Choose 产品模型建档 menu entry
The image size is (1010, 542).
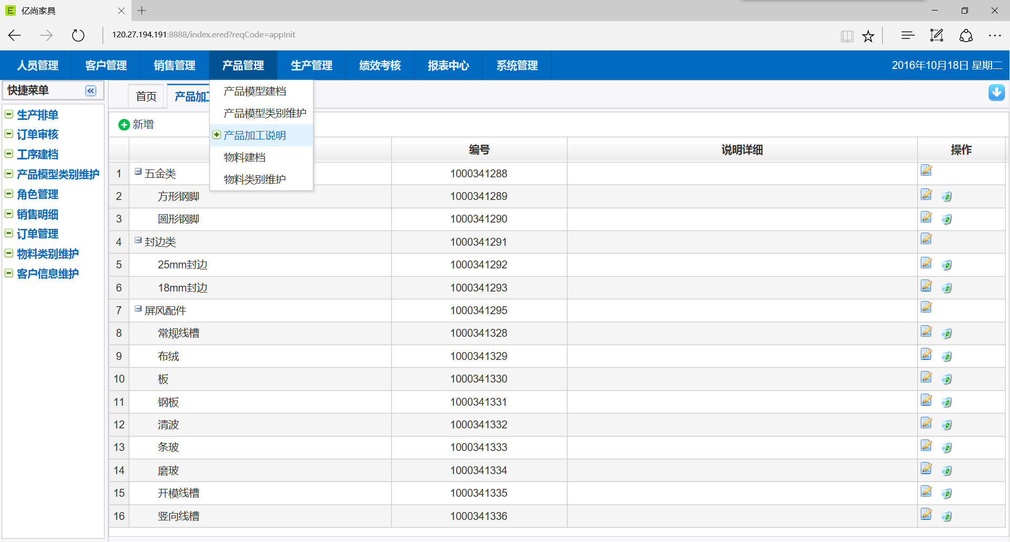[255, 92]
